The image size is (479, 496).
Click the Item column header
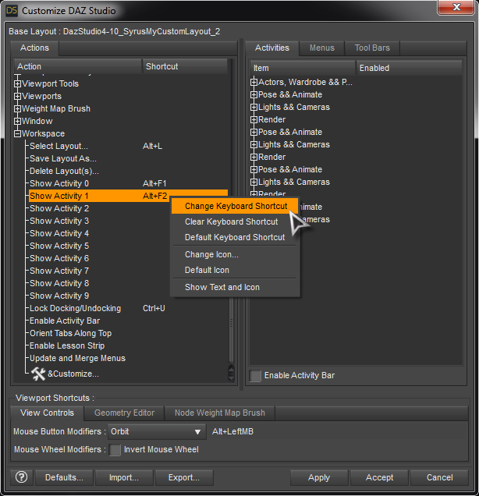(x=303, y=68)
